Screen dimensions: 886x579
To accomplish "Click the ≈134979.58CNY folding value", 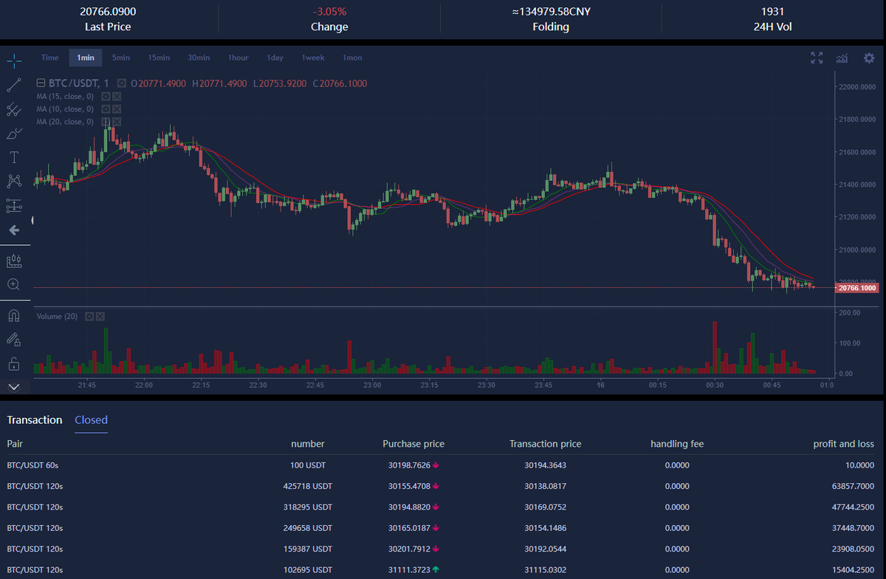I will pyautogui.click(x=551, y=12).
